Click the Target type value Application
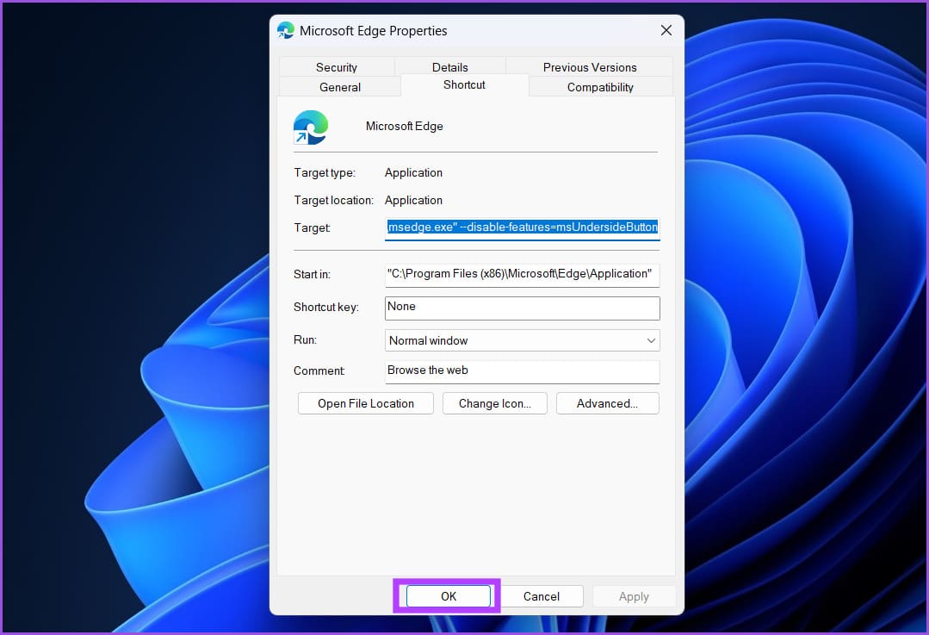The height and width of the screenshot is (635, 929). pos(413,172)
